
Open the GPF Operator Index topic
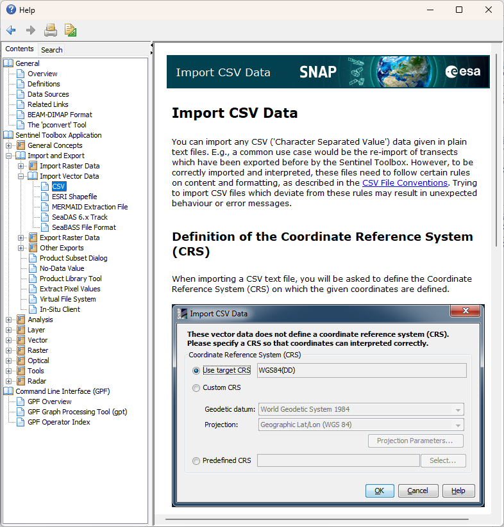point(59,422)
